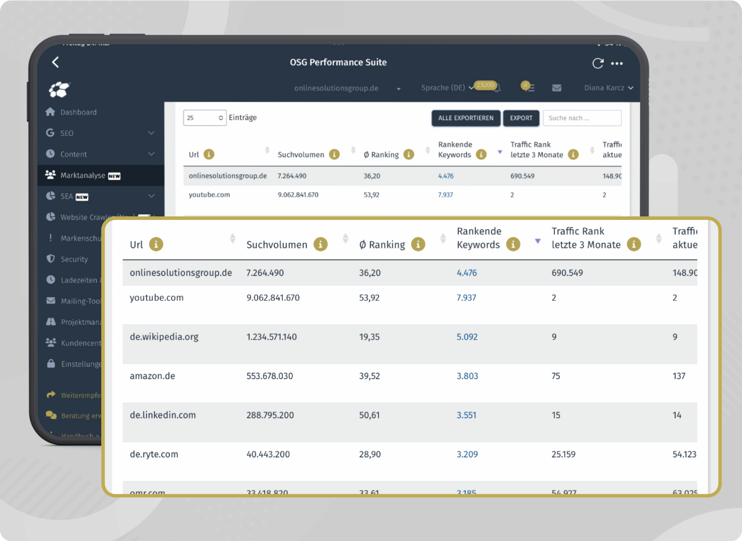742x541 pixels.
Task: Click ranking value 19,35
Action: point(369,337)
